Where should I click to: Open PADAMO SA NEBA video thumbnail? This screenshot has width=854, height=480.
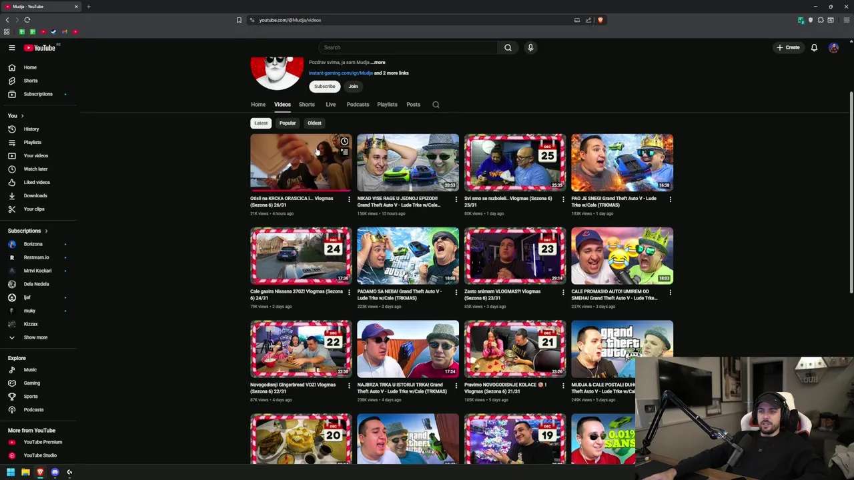coord(408,256)
